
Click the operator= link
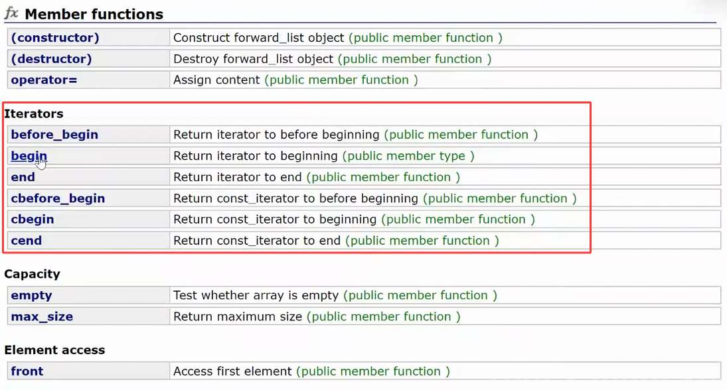pyautogui.click(x=44, y=80)
